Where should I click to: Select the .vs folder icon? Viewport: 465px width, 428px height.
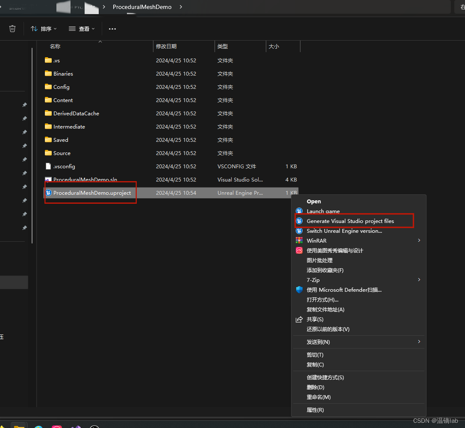tap(48, 60)
